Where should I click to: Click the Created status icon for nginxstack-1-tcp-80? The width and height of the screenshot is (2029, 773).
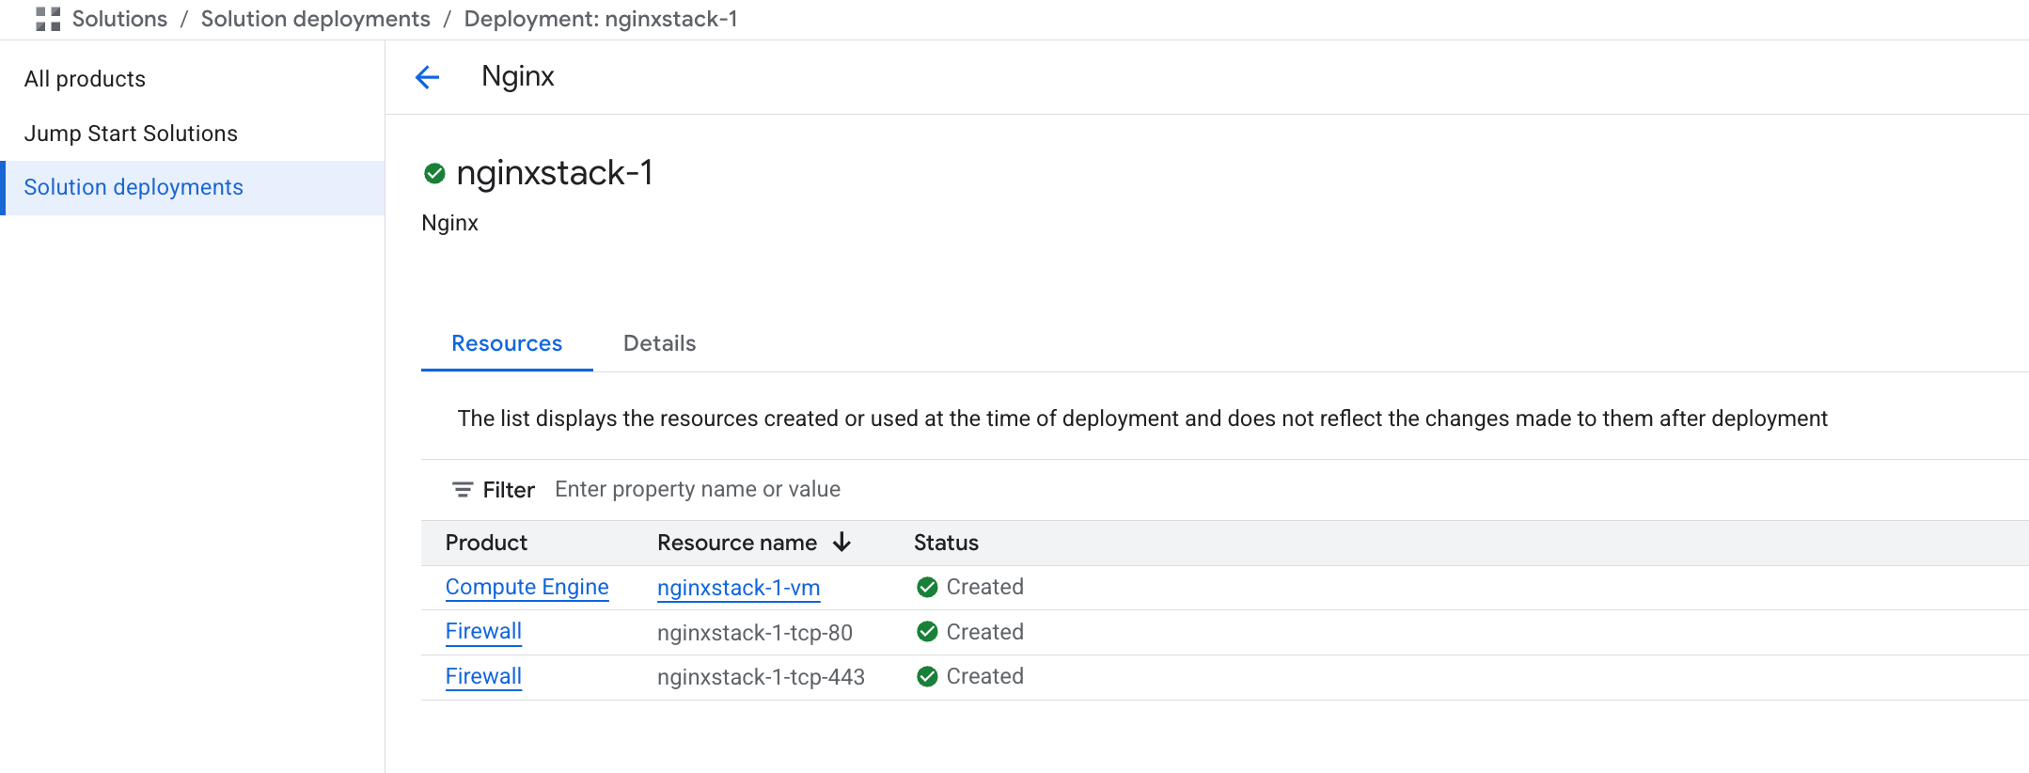(927, 632)
